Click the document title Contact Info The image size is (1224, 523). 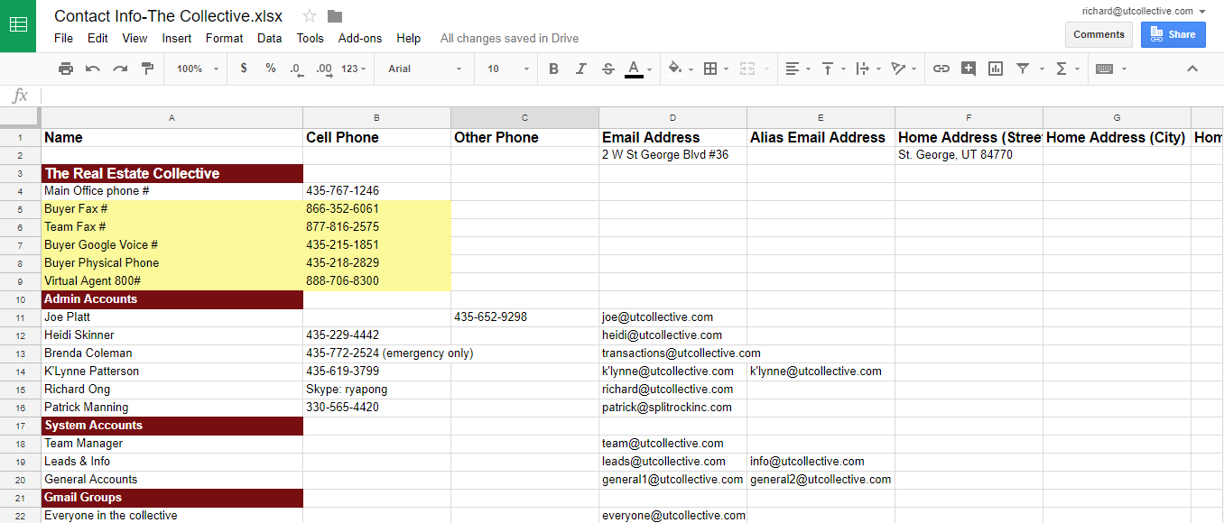[x=168, y=16]
